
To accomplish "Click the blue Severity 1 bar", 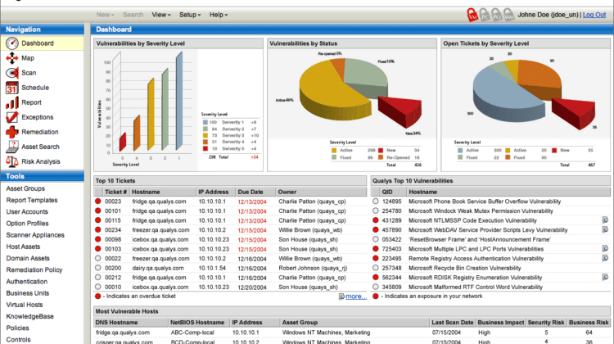I will [179, 102].
